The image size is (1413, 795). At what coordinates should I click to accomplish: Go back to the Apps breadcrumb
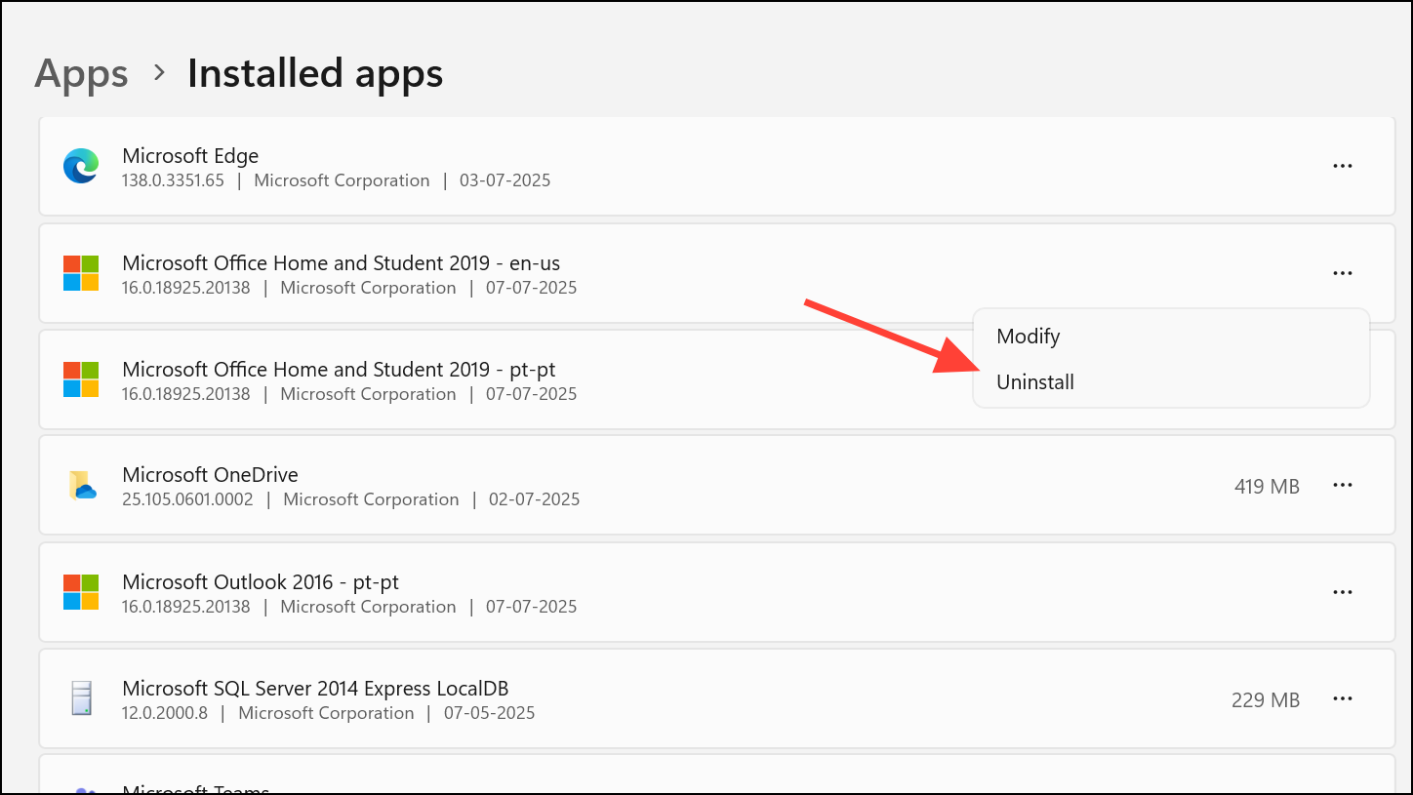tap(81, 74)
